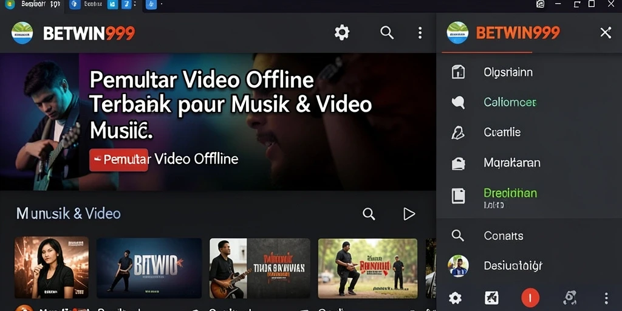622x311 pixels.
Task: Select Dreoidhan in the side menu
Action: click(x=510, y=193)
